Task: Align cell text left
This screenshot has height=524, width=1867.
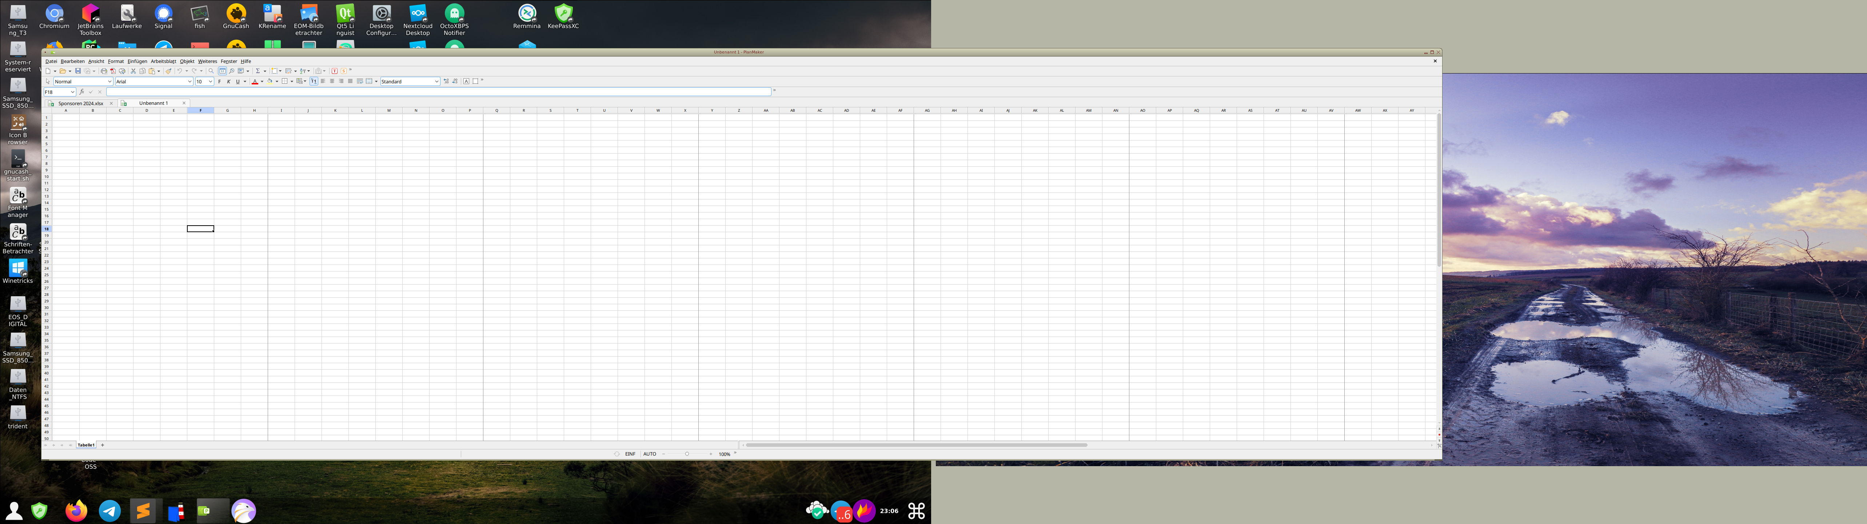Action: pos(323,81)
